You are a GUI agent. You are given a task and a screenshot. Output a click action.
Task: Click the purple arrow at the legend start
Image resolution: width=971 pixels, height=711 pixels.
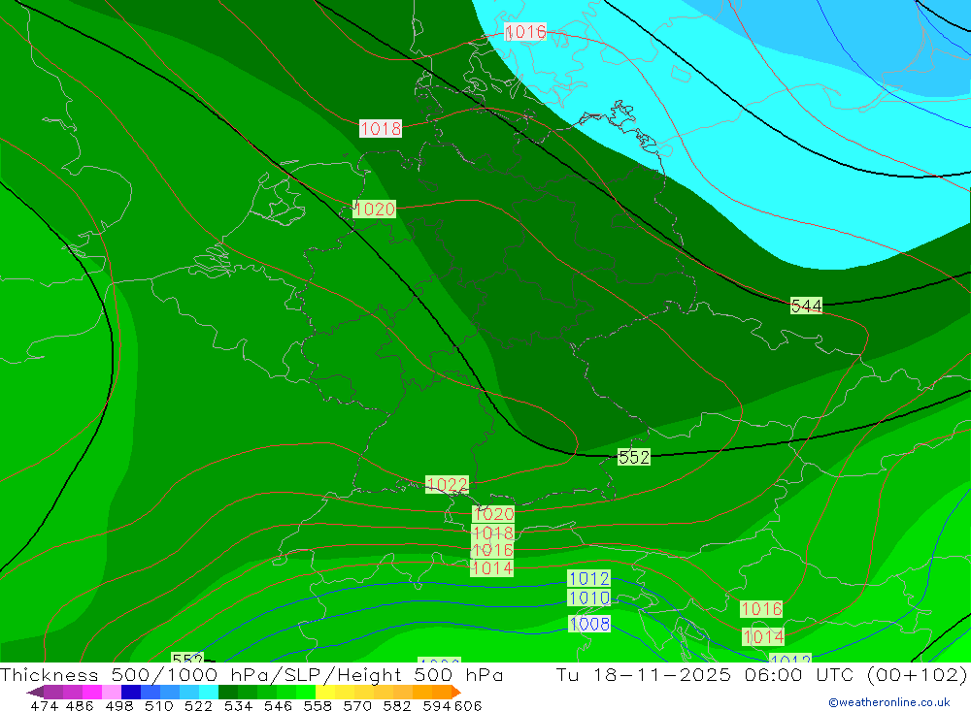[35, 692]
